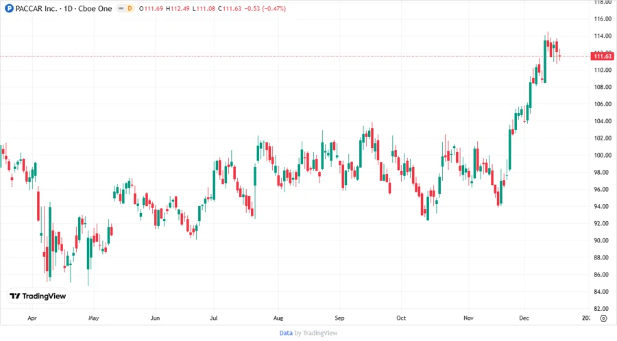Click the 102.00 price axis label
617x341 pixels.
click(603, 138)
